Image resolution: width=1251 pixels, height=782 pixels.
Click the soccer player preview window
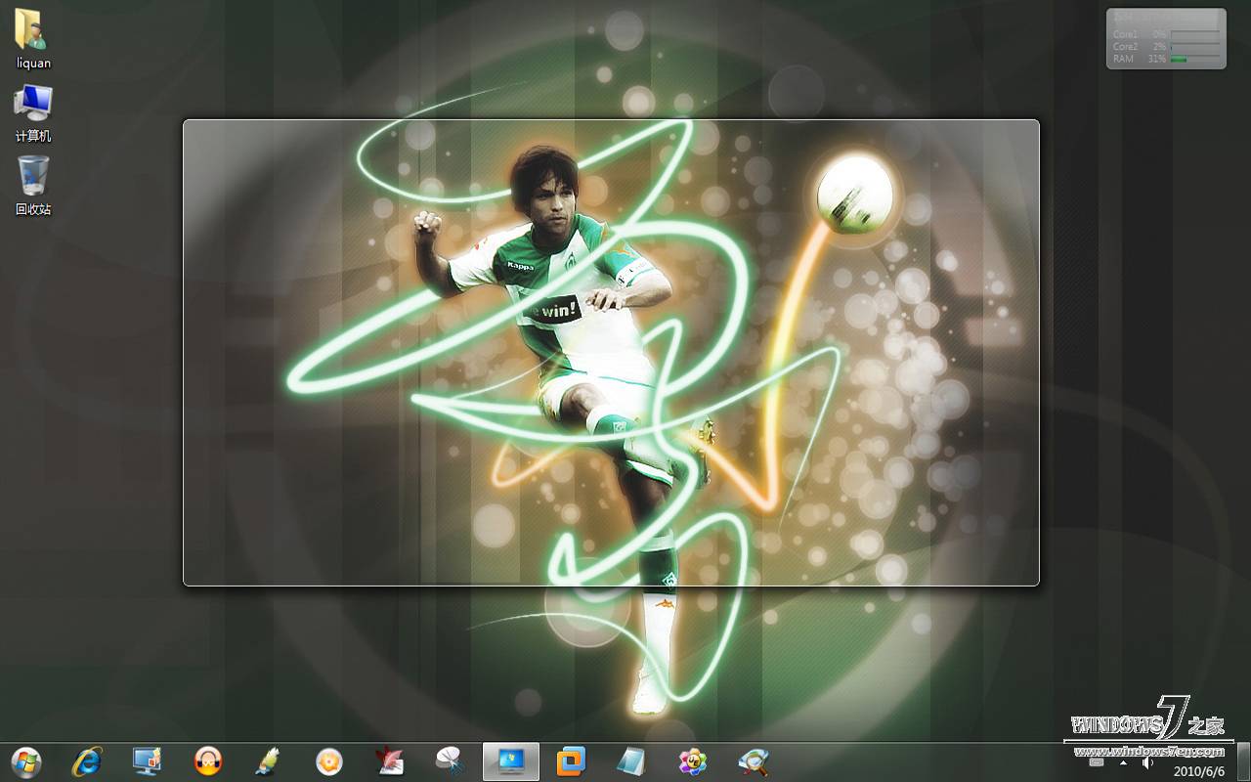pos(611,353)
